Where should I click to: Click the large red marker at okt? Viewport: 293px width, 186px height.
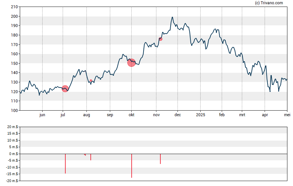[x=131, y=63]
